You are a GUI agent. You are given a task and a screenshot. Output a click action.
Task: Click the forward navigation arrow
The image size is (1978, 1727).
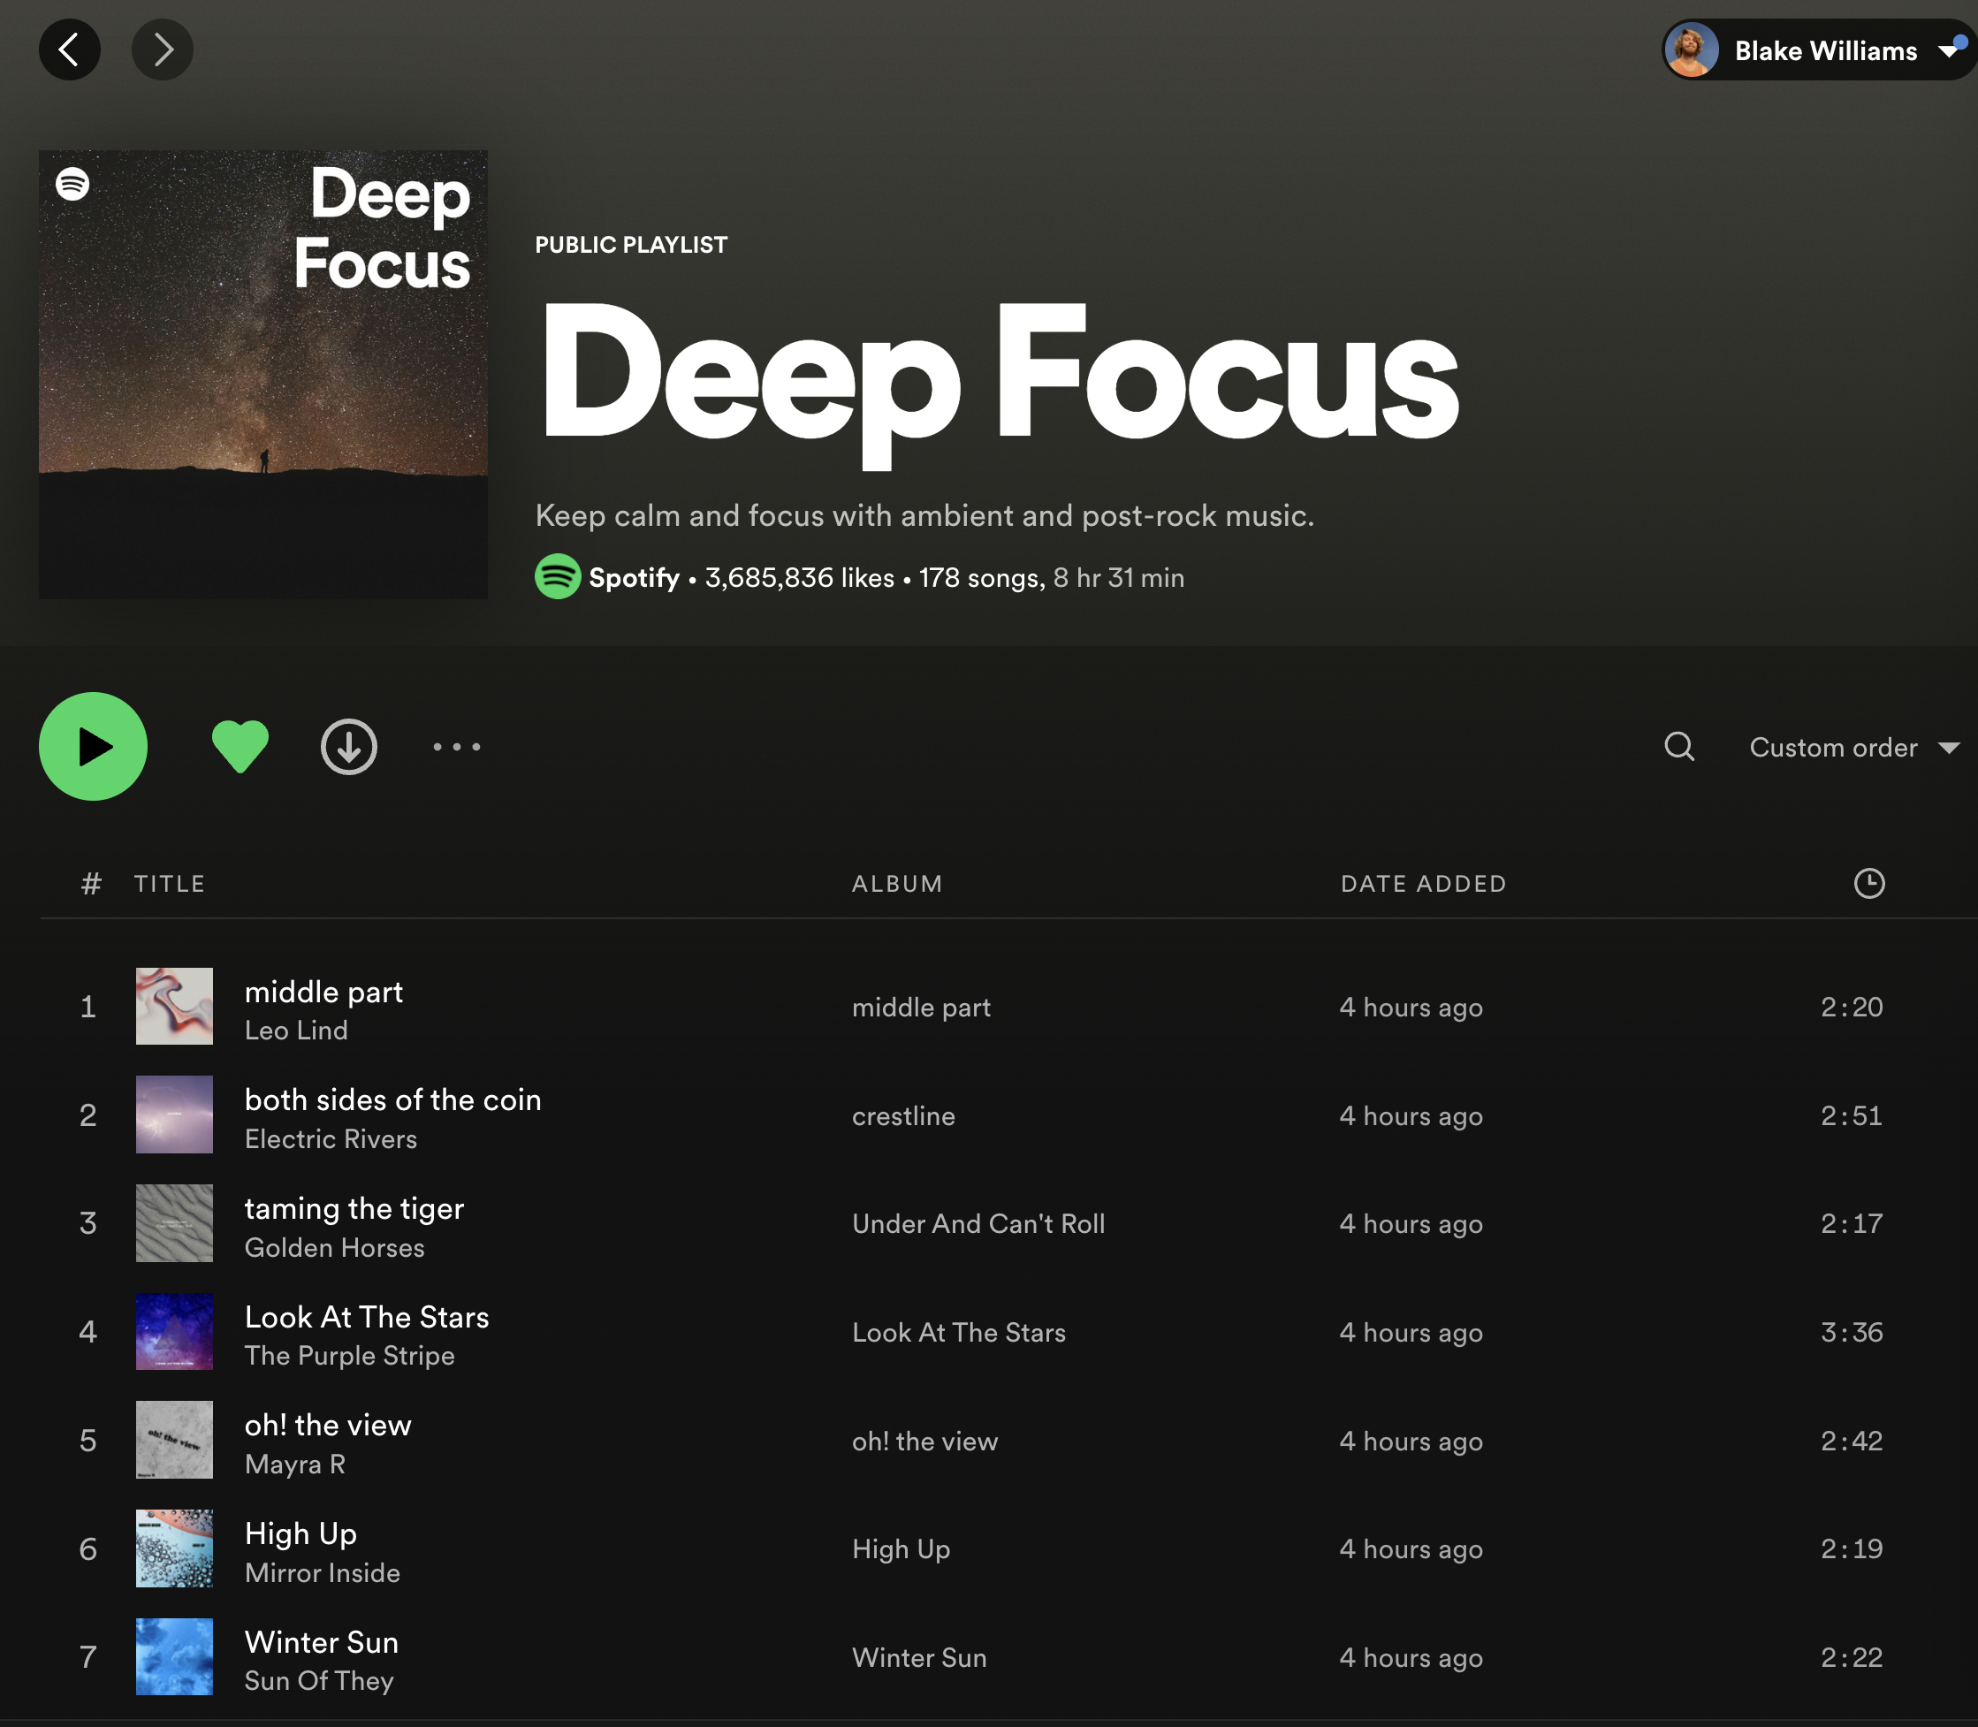162,49
